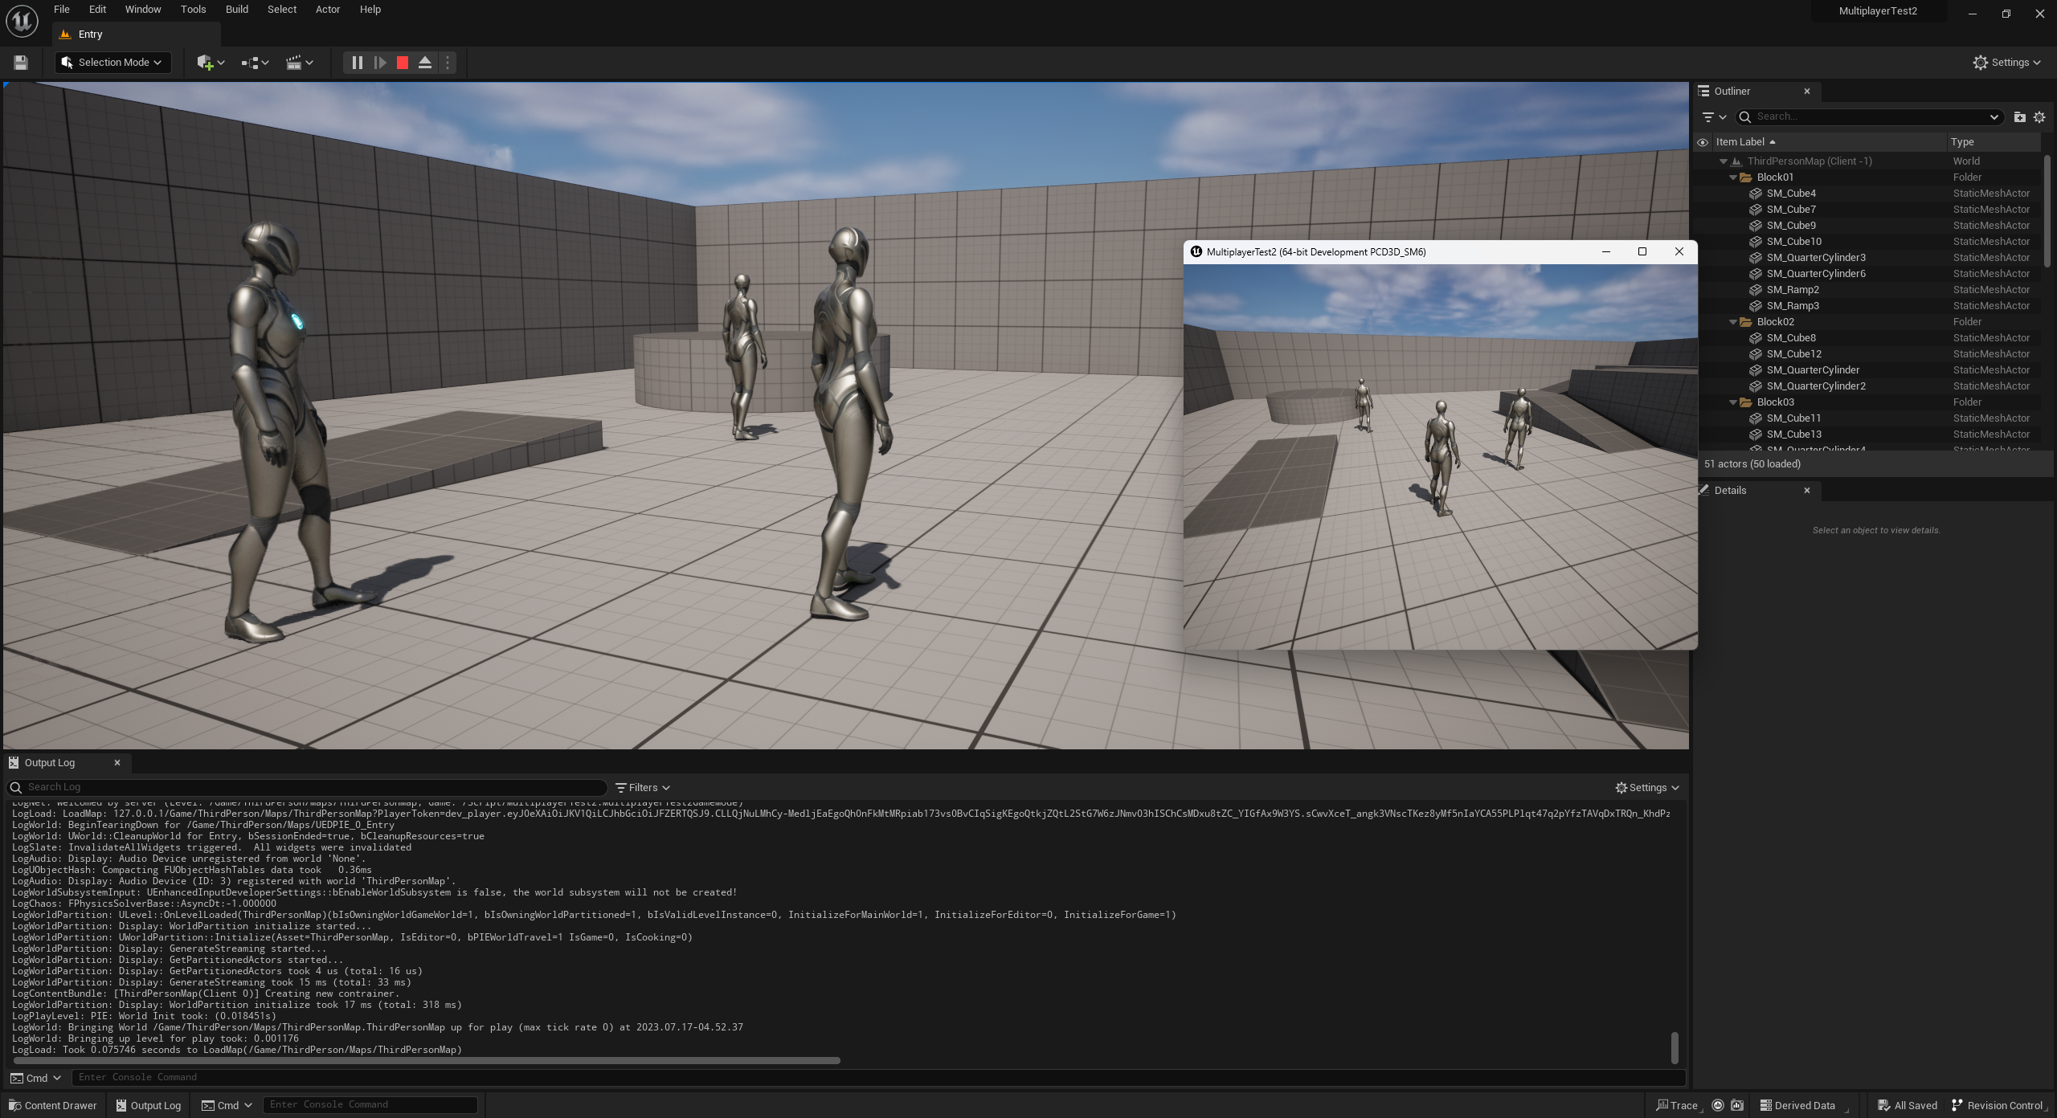Toggle visibility of ThirdPersonMap in Outliner

tap(1703, 161)
